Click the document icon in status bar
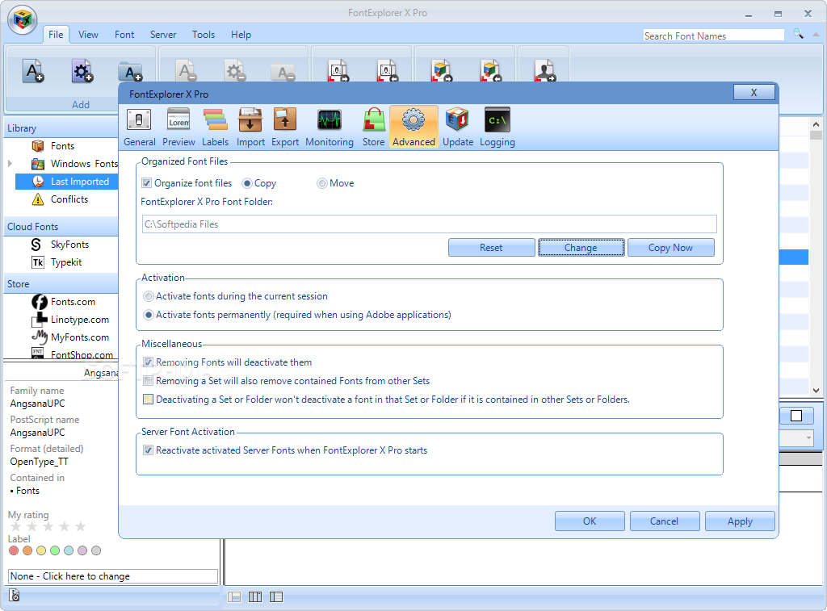This screenshot has height=611, width=827. click(15, 595)
